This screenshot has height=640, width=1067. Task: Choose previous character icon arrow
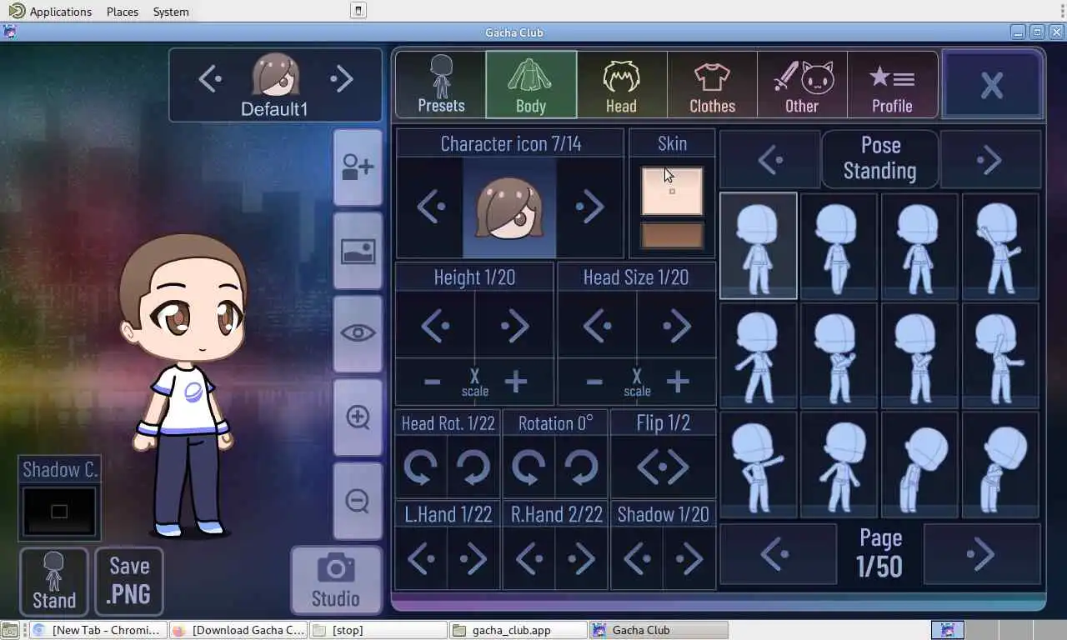pos(430,207)
